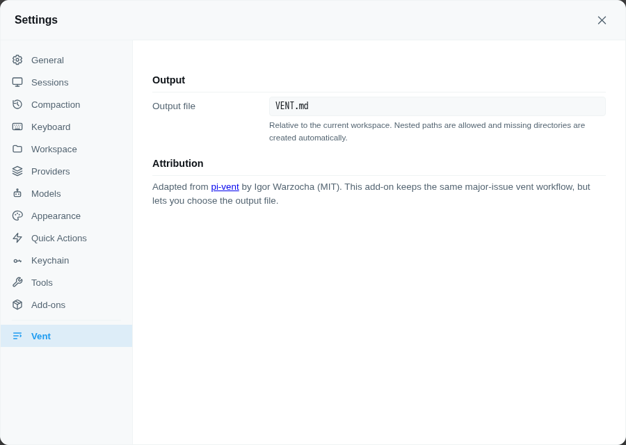
Task: Click the Keychain key icon
Action: pos(17,261)
